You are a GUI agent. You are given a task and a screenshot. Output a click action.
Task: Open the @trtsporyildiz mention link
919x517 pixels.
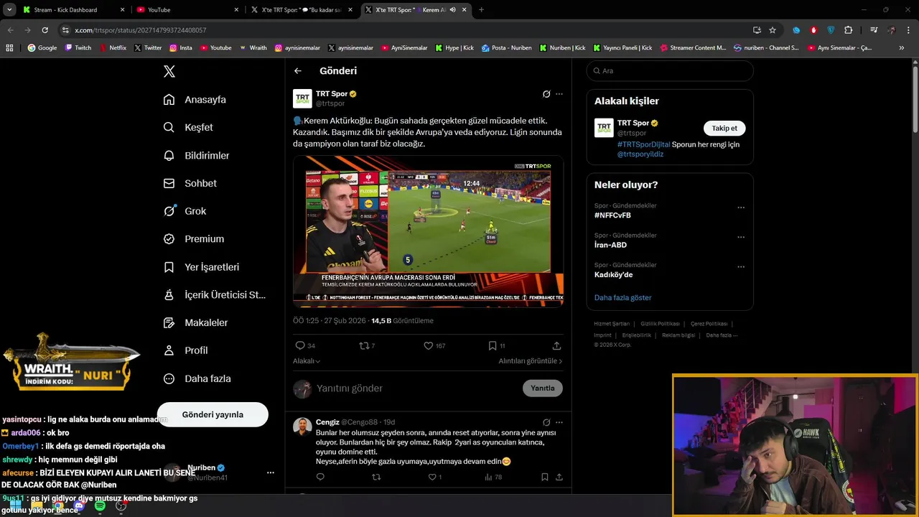pos(640,154)
